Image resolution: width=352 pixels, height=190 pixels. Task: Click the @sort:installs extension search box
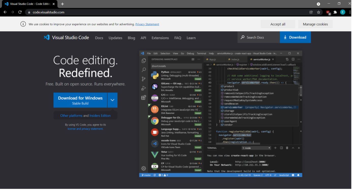tap(176, 66)
